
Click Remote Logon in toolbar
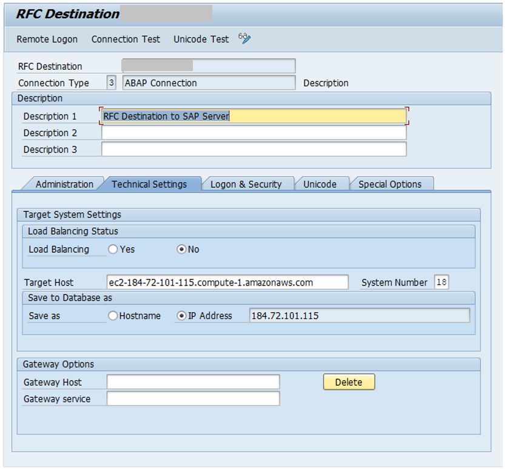47,39
